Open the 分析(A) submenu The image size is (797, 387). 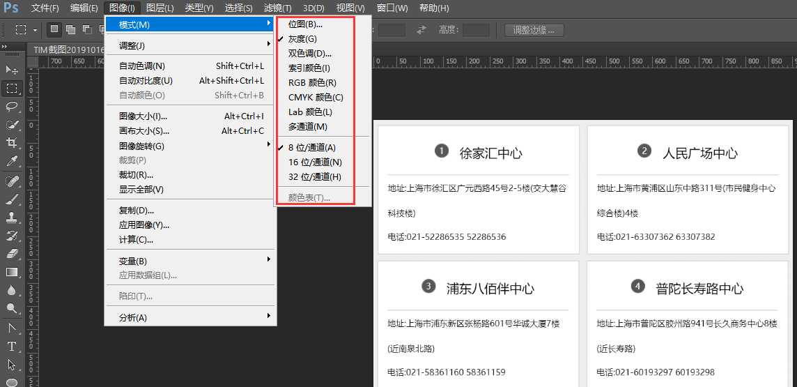pos(190,318)
